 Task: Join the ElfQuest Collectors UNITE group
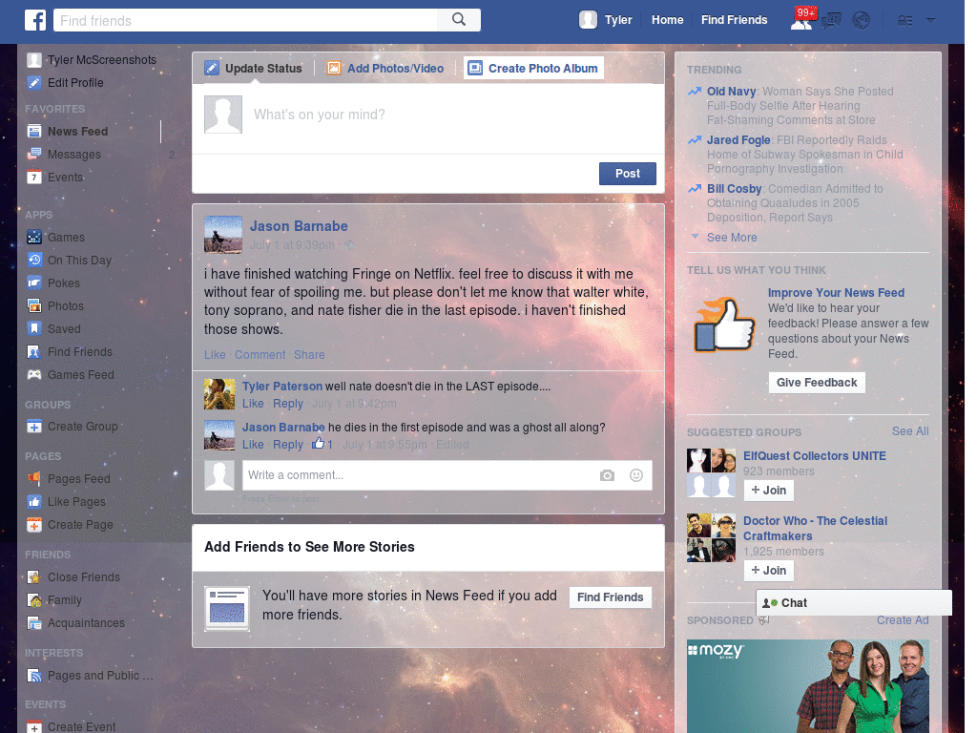pos(769,491)
